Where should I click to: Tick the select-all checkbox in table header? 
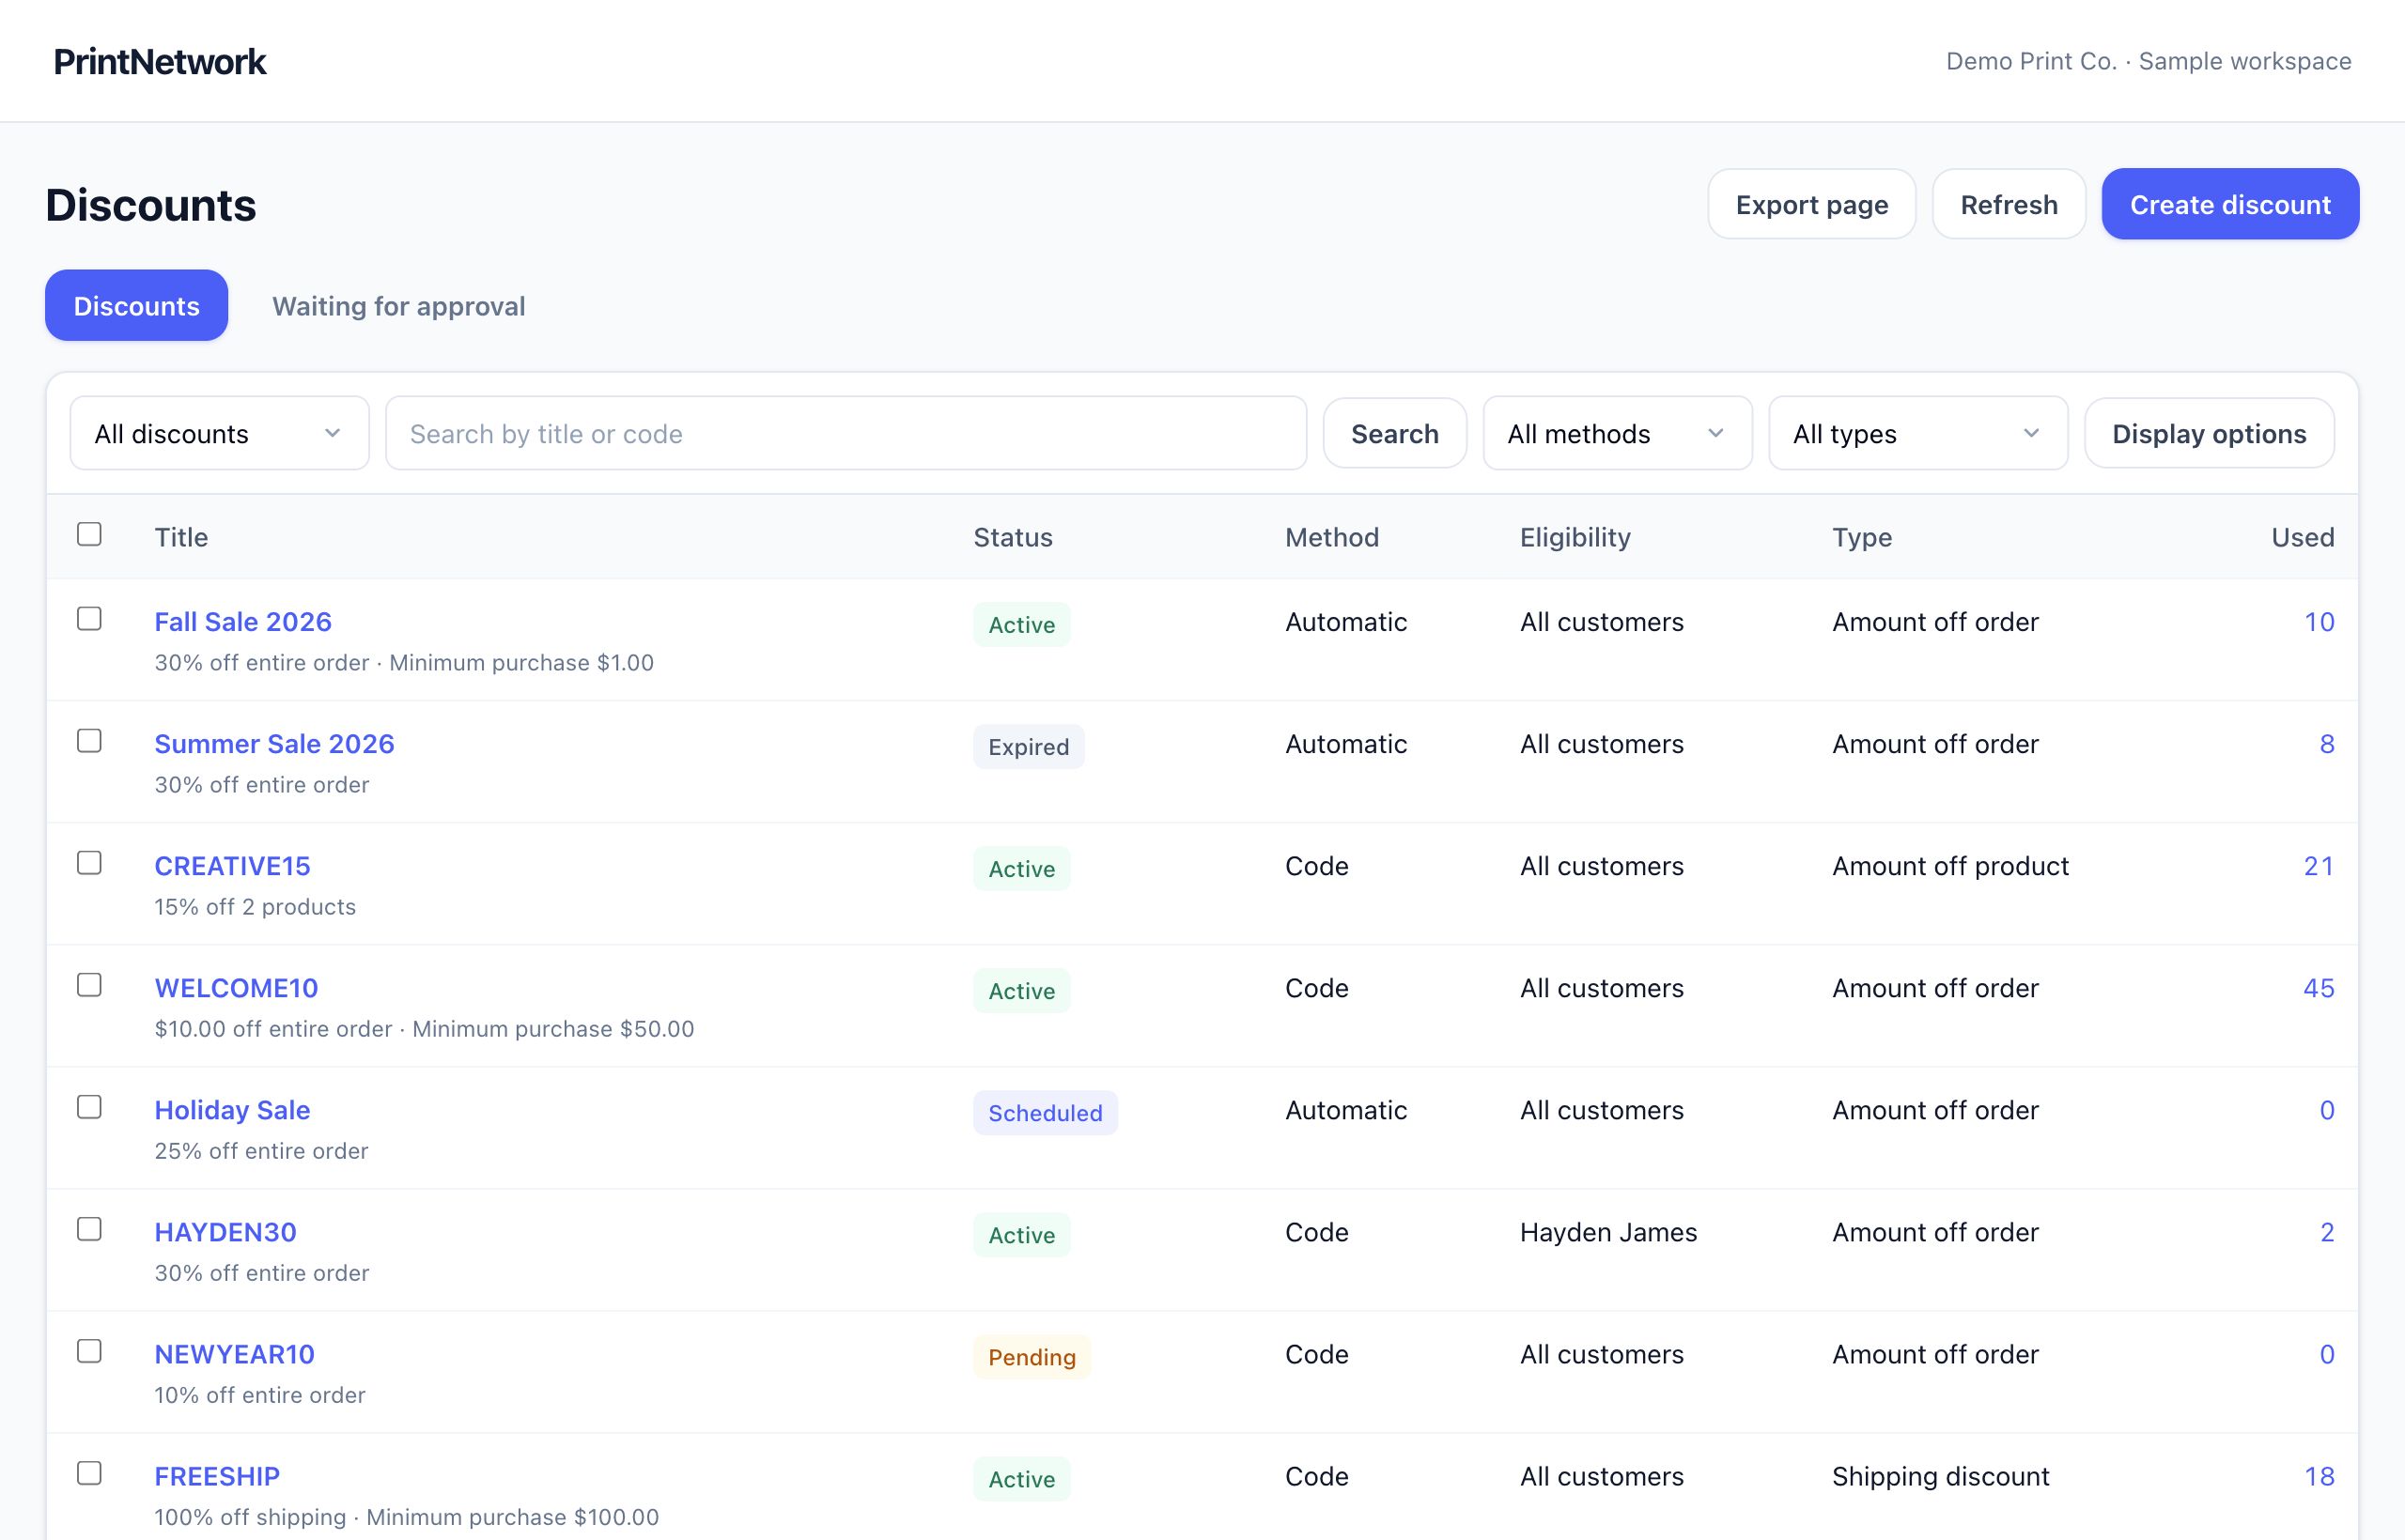point(89,534)
